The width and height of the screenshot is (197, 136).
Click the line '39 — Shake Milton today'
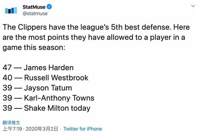click(47, 108)
